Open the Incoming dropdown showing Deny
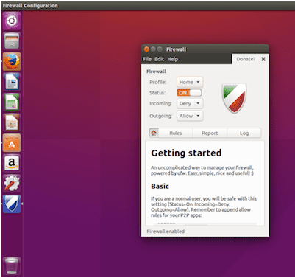 [x=190, y=103]
